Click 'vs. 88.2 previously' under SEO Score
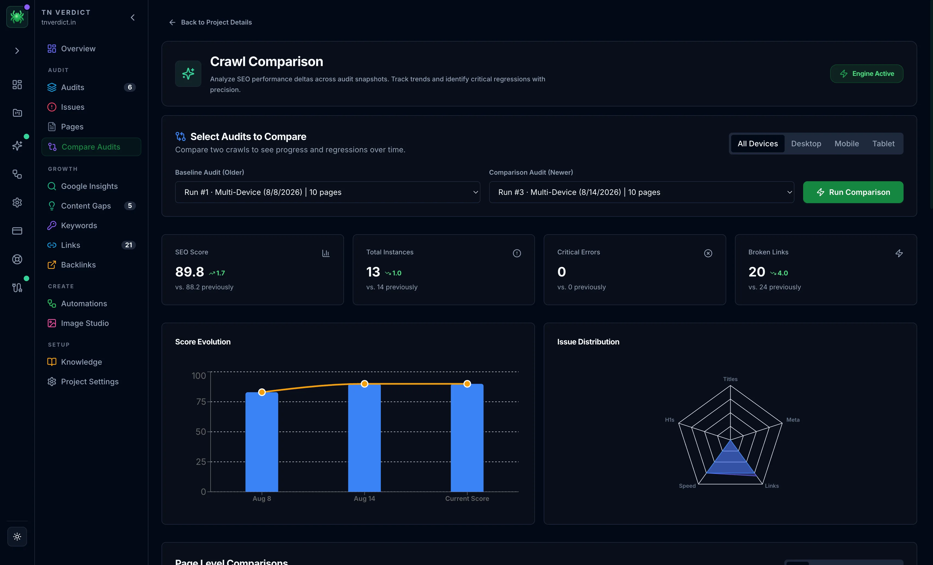The width and height of the screenshot is (933, 565). click(204, 287)
